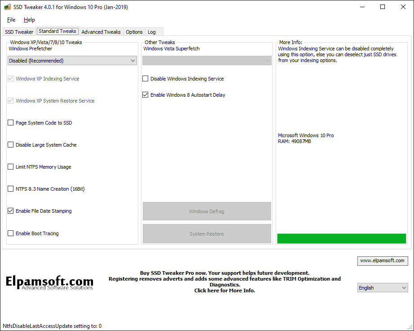Open the www.elpamsoft.com website button
Screen dimensions: 414x331
(382, 261)
